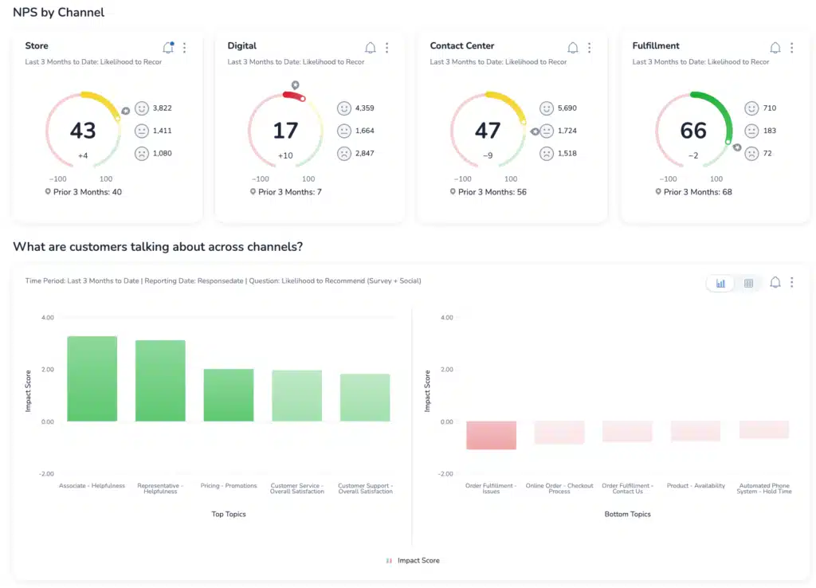Click the bell icon on the Digital card
Viewport: 816px width, 588px height.
[x=371, y=48]
